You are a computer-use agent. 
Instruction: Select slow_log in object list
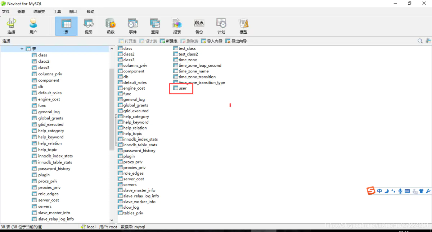click(x=128, y=207)
